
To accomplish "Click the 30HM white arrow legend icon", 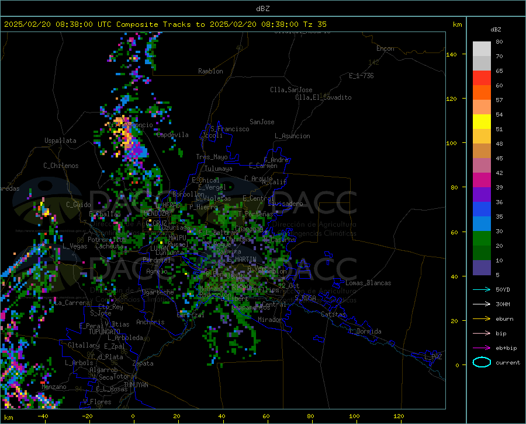I will pyautogui.click(x=482, y=304).
